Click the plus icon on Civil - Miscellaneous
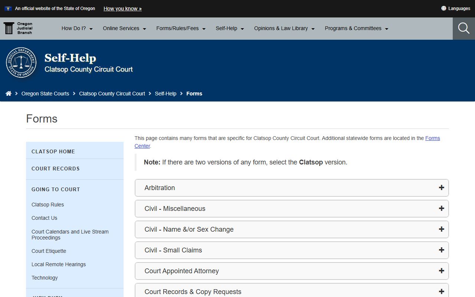 tap(441, 209)
